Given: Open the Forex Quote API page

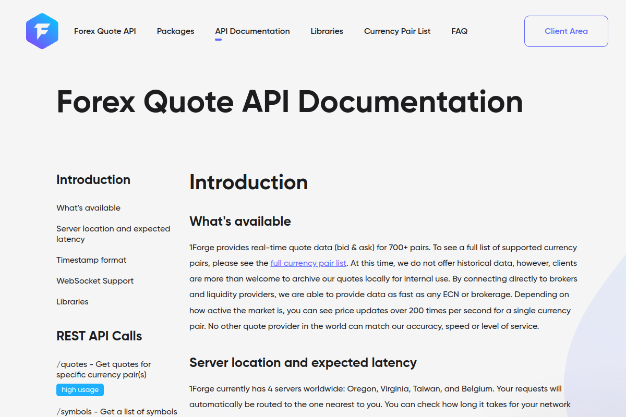Looking at the screenshot, I should click(105, 31).
